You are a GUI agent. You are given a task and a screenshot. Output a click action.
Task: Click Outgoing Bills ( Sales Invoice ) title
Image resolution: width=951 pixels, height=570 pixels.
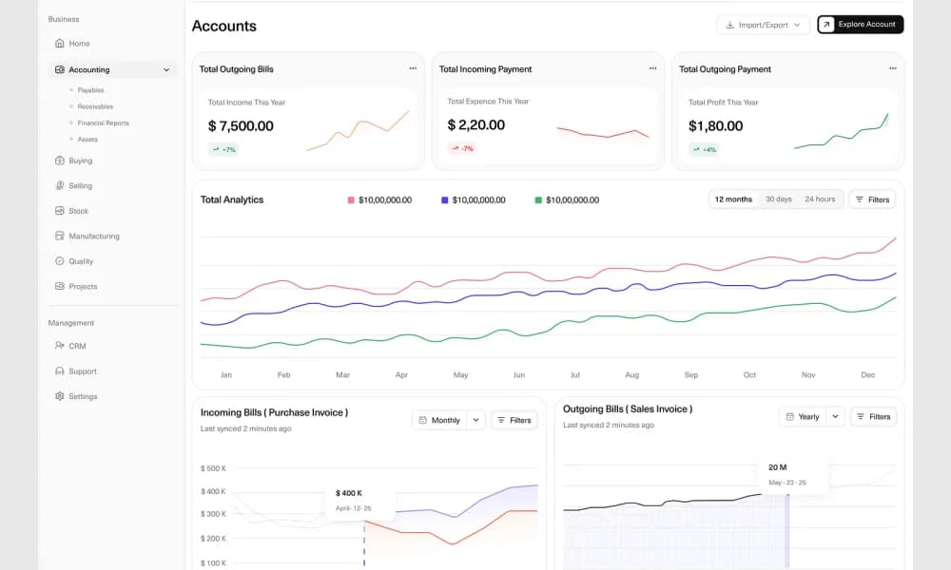click(x=628, y=408)
